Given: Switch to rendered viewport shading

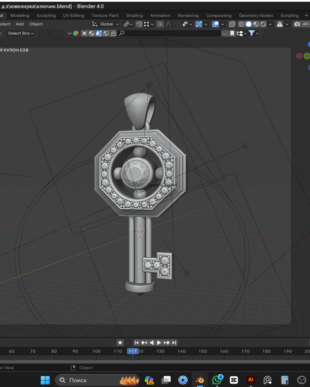Looking at the screenshot, I should click(x=263, y=24).
